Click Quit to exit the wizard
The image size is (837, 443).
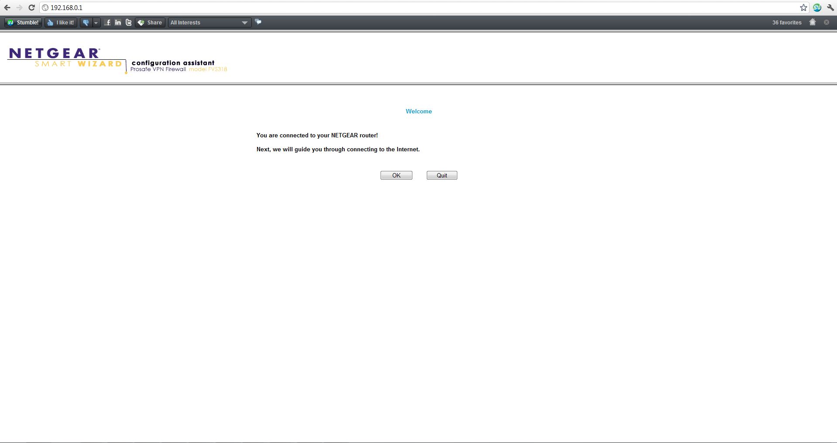pyautogui.click(x=442, y=175)
